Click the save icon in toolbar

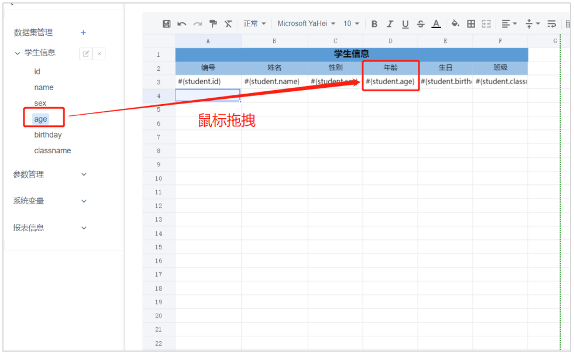[166, 24]
